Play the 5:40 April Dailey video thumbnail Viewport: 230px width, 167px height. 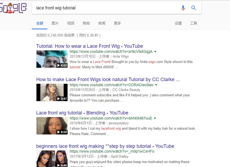coord(52,159)
